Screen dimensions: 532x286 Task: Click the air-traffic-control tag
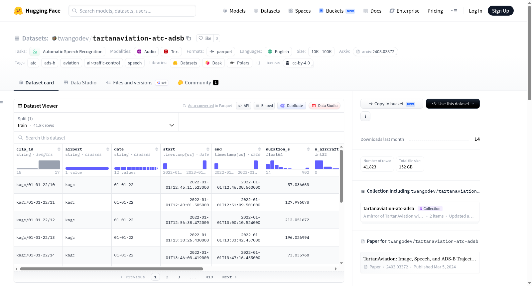point(103,63)
